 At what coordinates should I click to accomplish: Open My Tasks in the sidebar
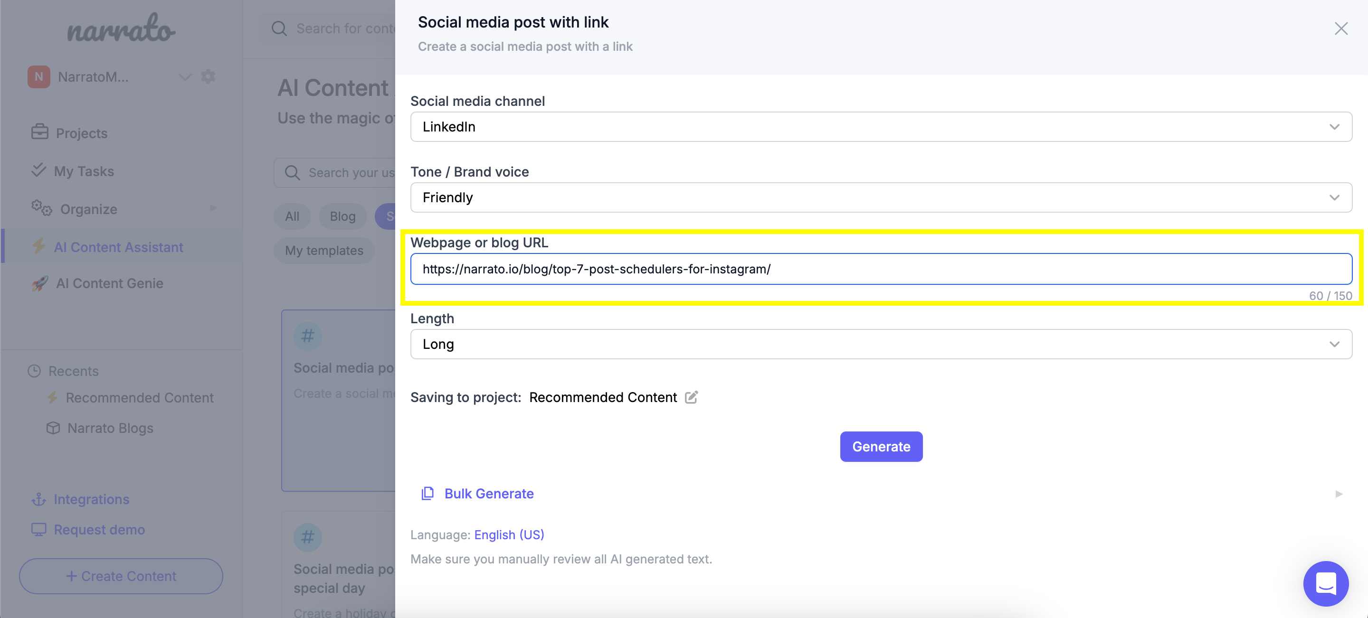point(84,171)
